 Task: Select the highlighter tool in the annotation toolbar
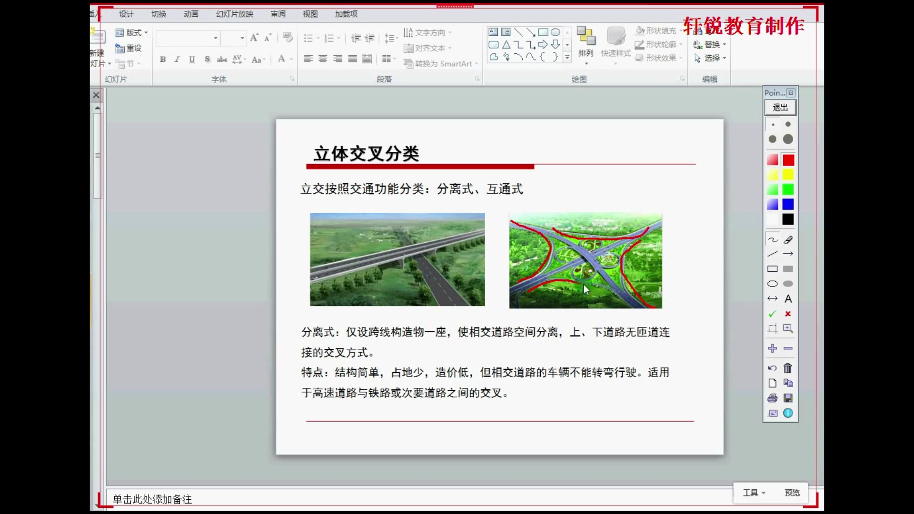pos(788,239)
